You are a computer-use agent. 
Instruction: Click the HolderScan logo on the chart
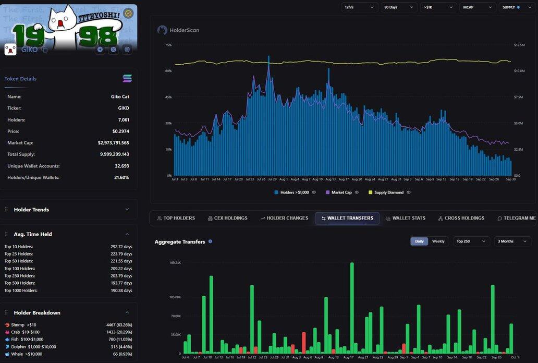point(163,30)
